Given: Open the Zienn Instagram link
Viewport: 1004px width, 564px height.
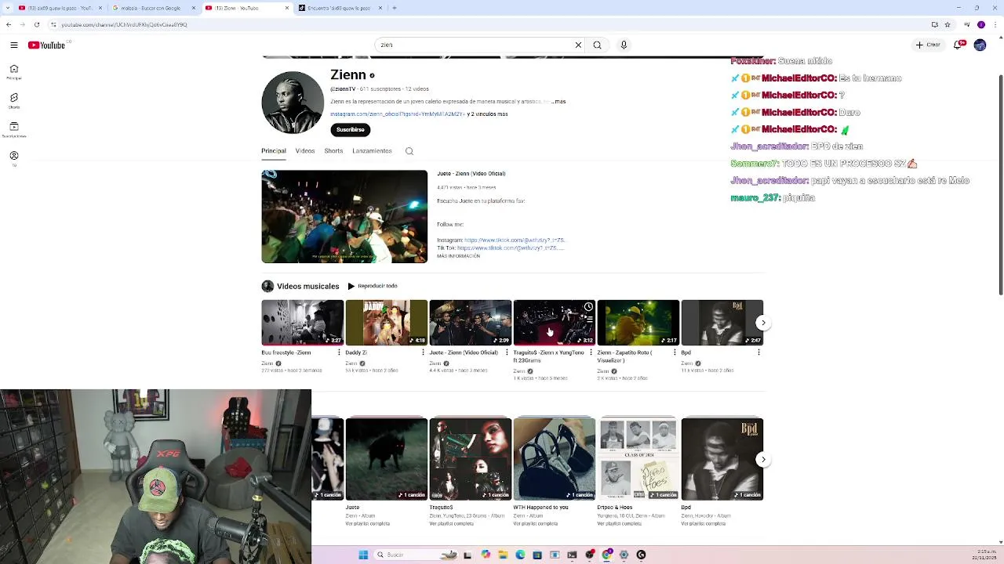Looking at the screenshot, I should pyautogui.click(x=398, y=114).
